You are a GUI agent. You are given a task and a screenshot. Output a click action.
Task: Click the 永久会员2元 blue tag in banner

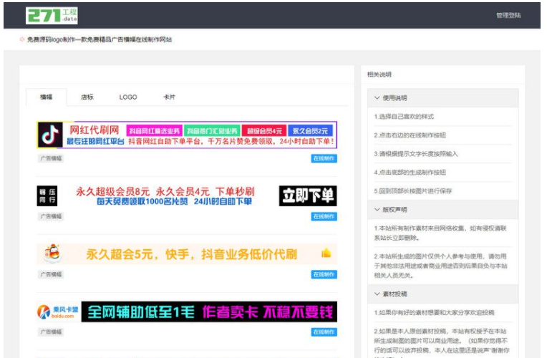[310, 131]
